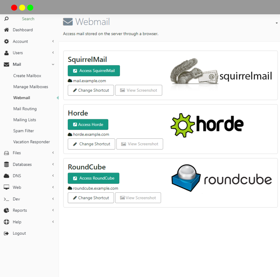Click the Logout exit icon
The height and width of the screenshot is (277, 280).
6,234
